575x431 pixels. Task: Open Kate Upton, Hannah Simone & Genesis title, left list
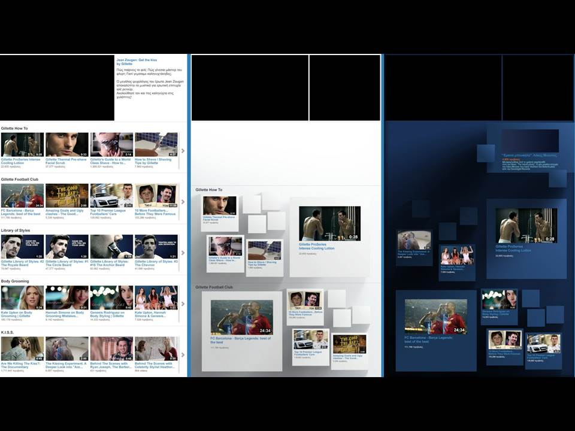150,314
